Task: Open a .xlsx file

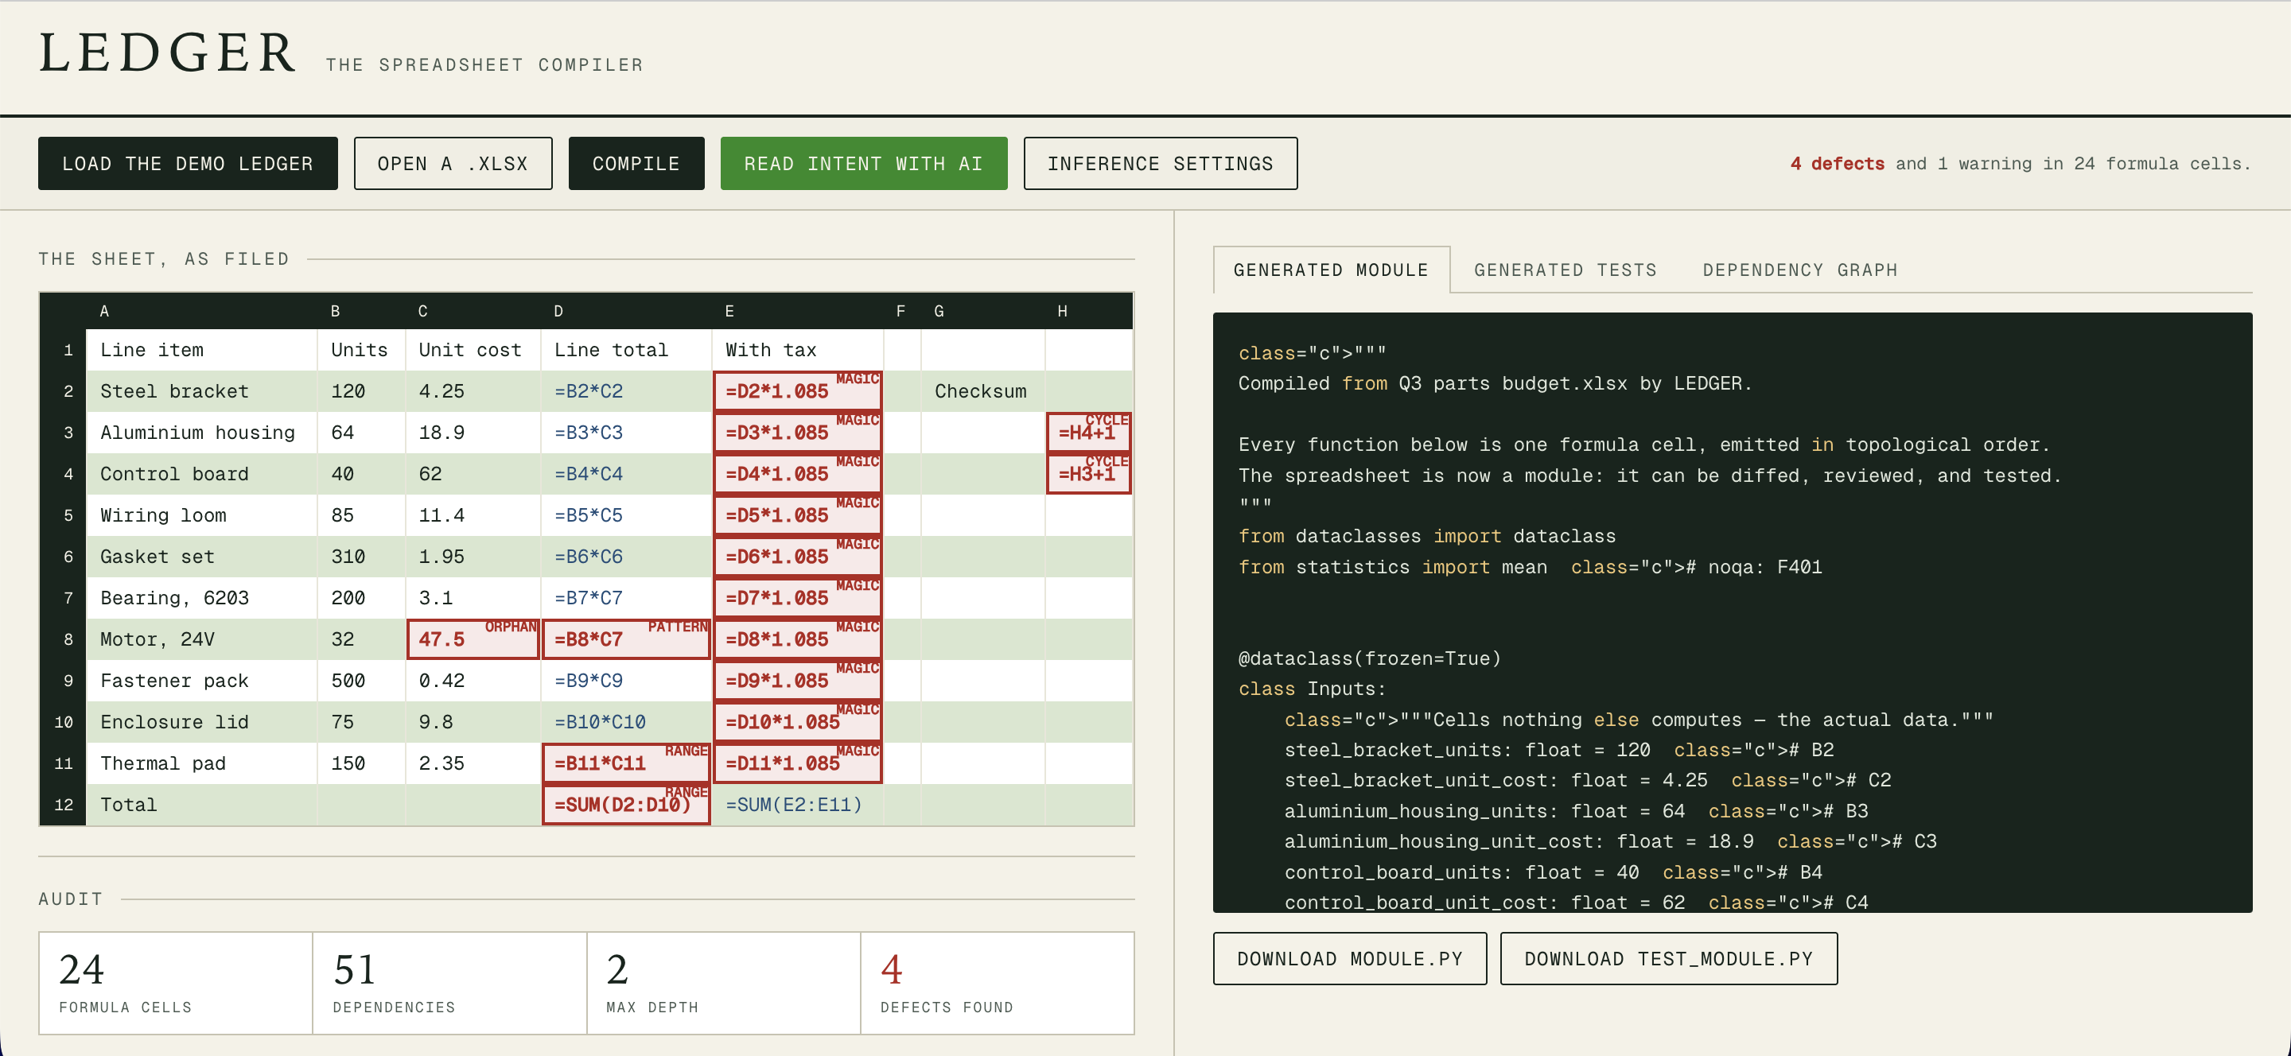Action: click(x=453, y=164)
